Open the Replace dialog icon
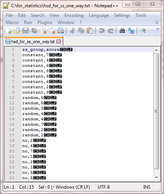164x194 pixels. pos(131,31)
